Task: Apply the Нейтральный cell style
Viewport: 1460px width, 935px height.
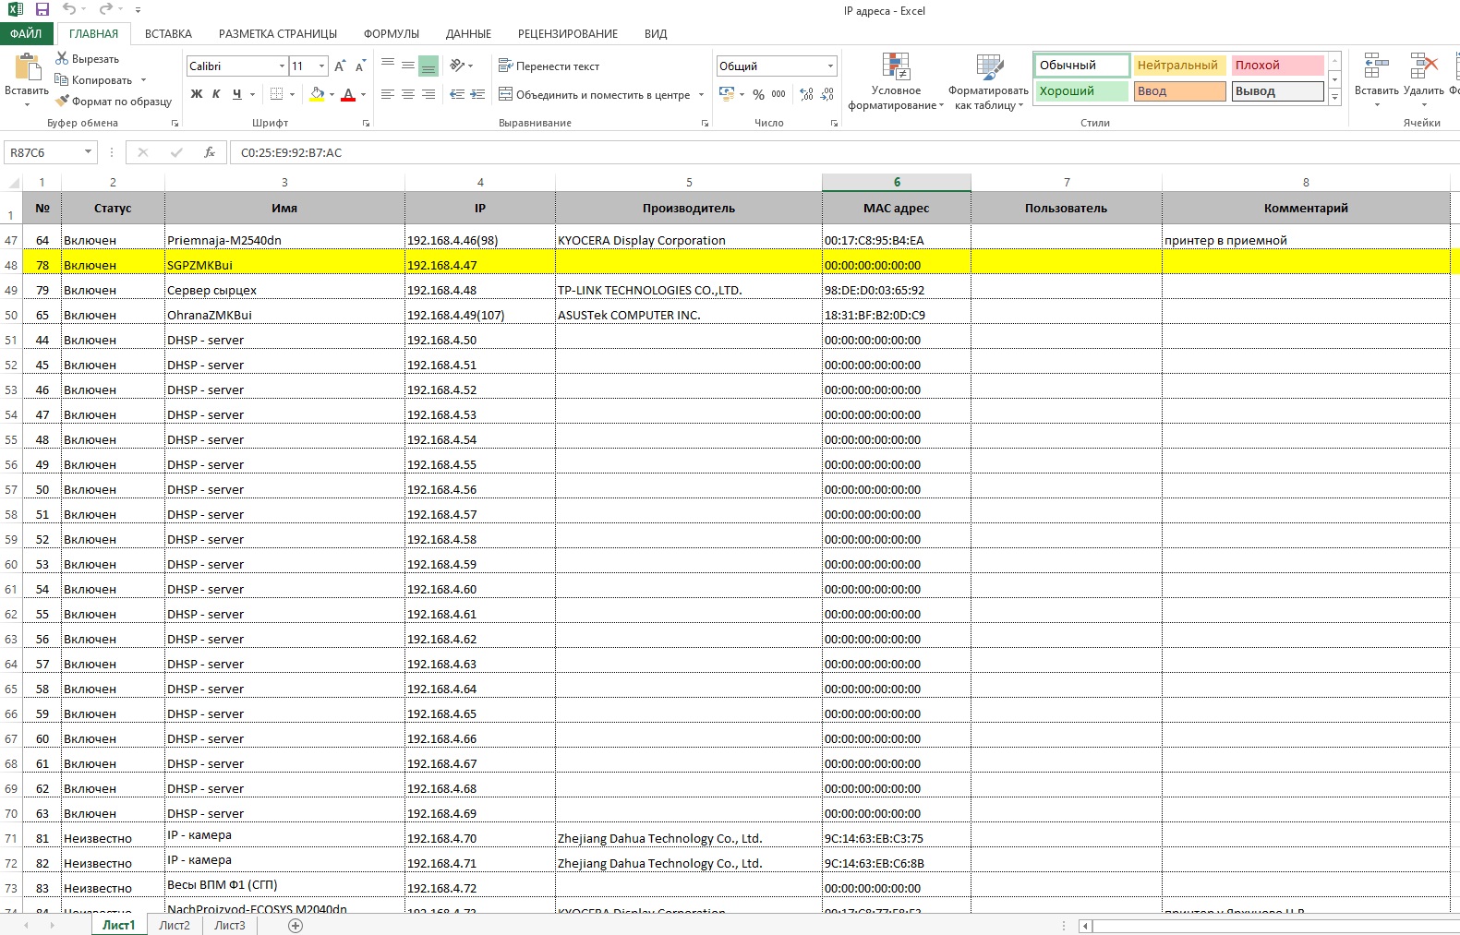Action: (1178, 65)
